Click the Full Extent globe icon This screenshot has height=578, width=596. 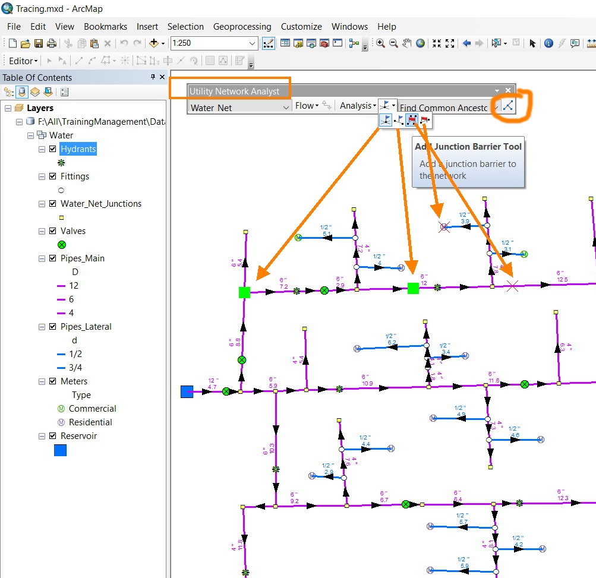tap(421, 43)
